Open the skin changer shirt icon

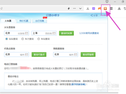pyautogui.click(x=107, y=1)
